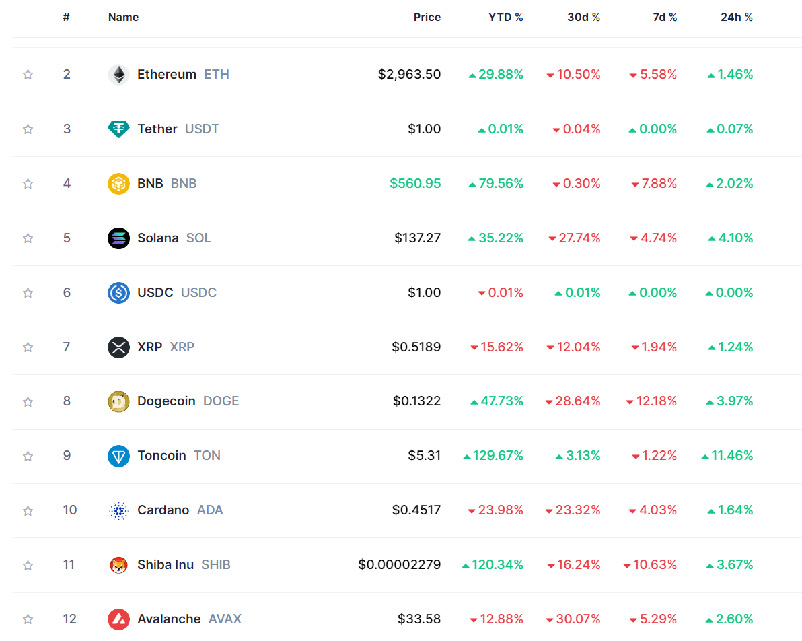The width and height of the screenshot is (802, 641).
Task: Sort by 24h % column header
Action: click(736, 18)
